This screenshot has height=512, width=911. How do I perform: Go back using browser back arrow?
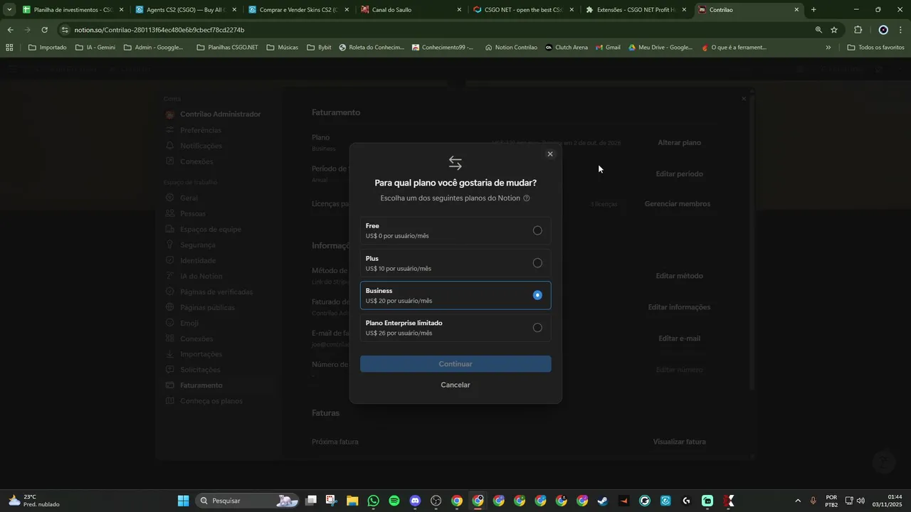(x=10, y=30)
